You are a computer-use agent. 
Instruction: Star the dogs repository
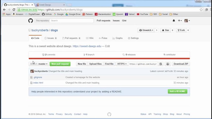click(x=166, y=30)
